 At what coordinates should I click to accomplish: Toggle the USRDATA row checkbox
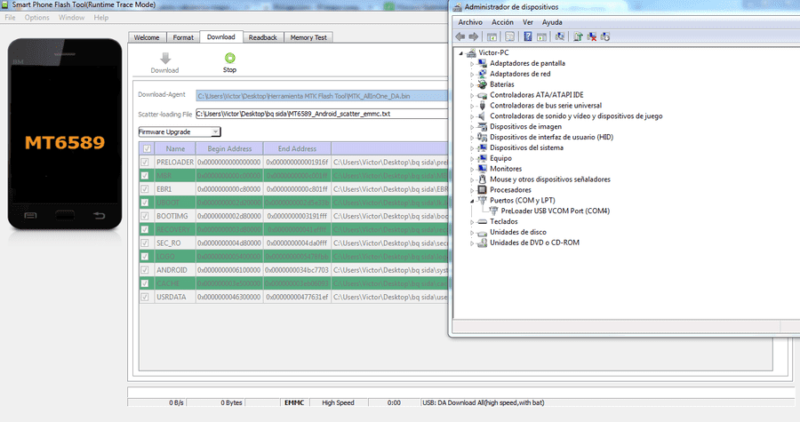tap(145, 297)
